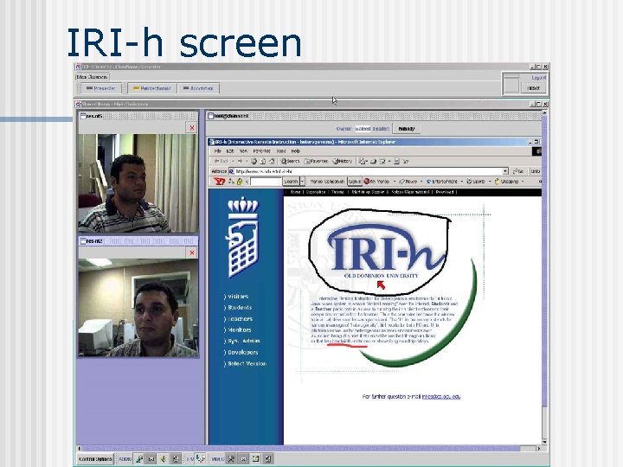
Task: Click the first Video tools icon at bottom
Action: [x=231, y=459]
